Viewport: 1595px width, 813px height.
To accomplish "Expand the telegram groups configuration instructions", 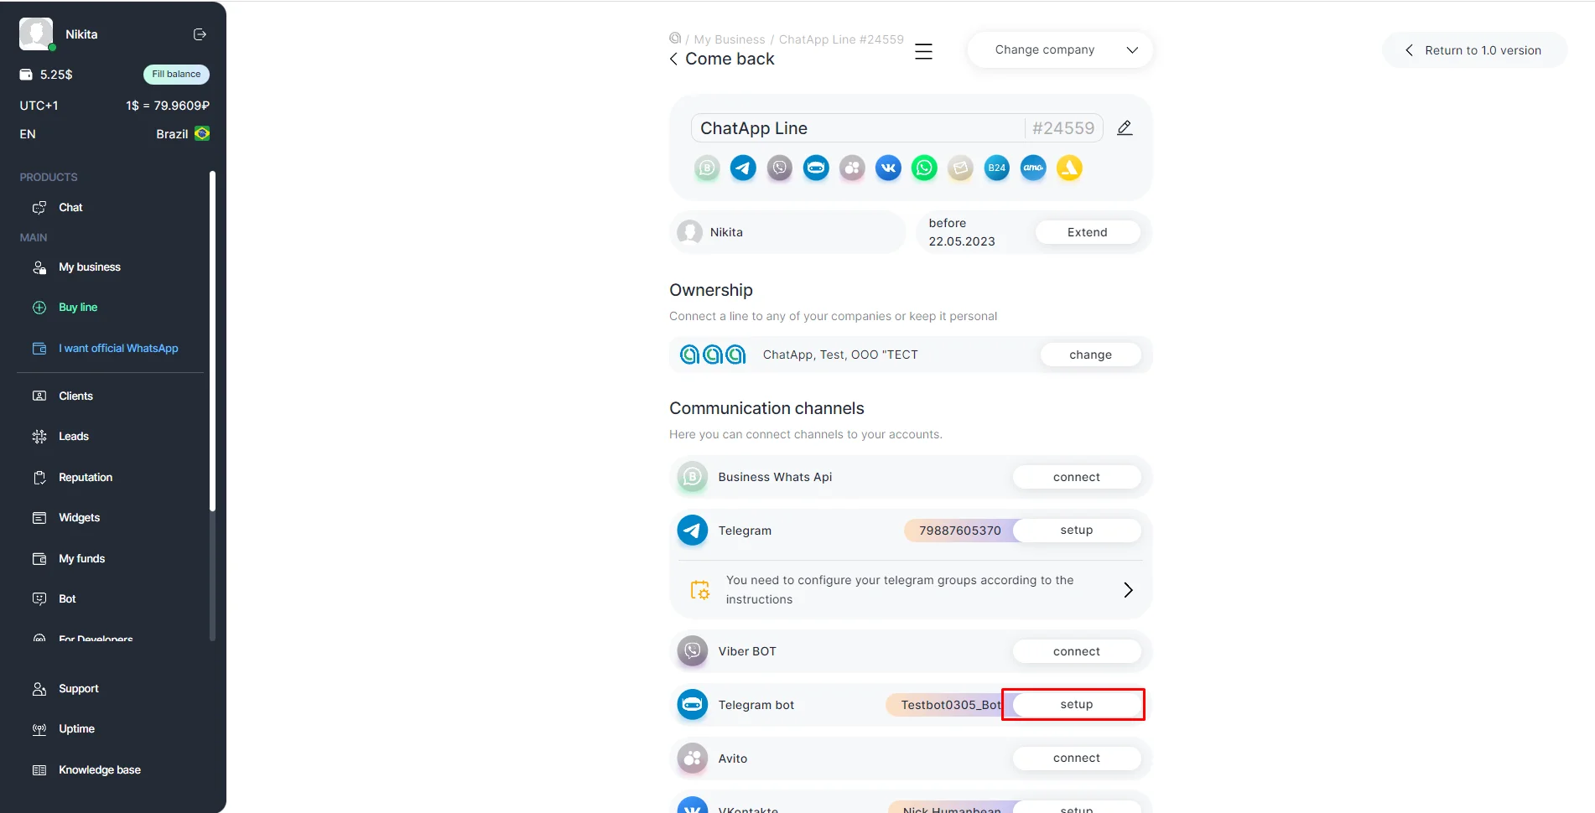I will pyautogui.click(x=1128, y=590).
